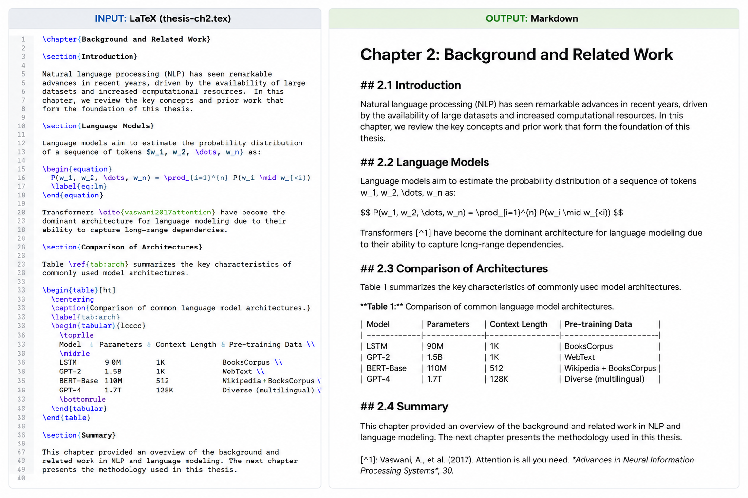The height and width of the screenshot is (498, 748).
Task: Select the \centering command line
Action: [73, 299]
